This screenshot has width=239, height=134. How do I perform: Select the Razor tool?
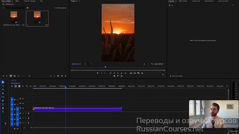(x=3, y=93)
